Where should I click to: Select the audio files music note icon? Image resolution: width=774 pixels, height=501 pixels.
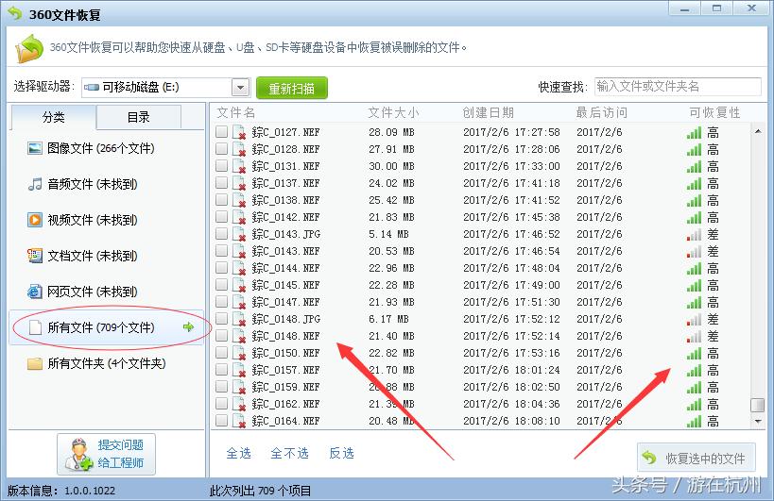point(35,184)
